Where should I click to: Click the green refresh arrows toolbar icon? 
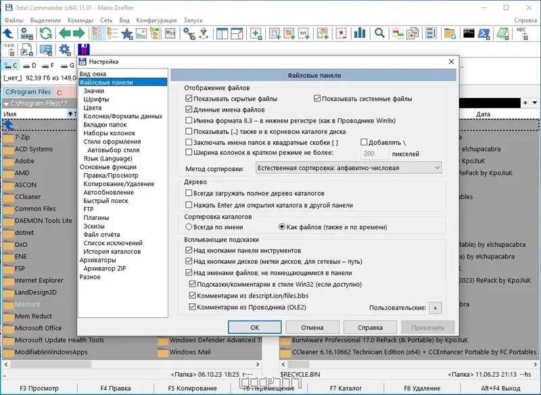(x=45, y=33)
